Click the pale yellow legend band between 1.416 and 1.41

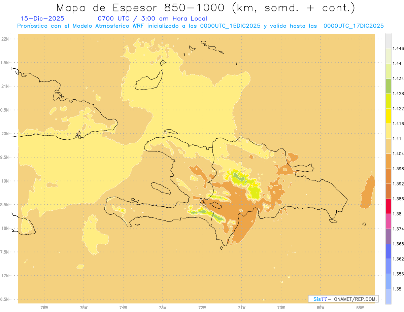coord(388,131)
